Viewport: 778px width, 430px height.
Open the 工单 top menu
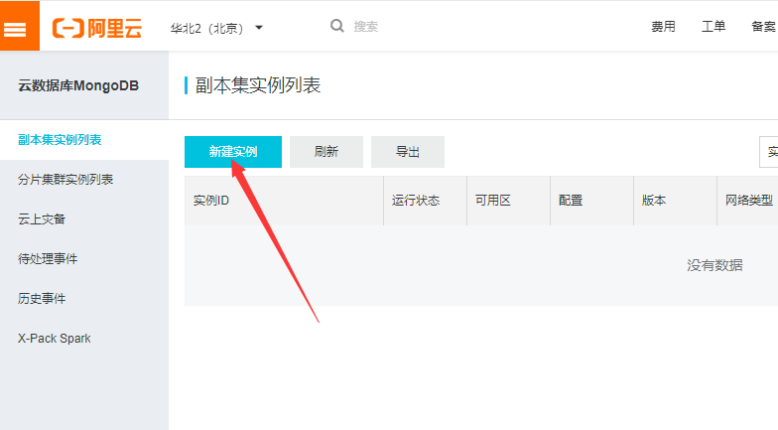[x=713, y=27]
